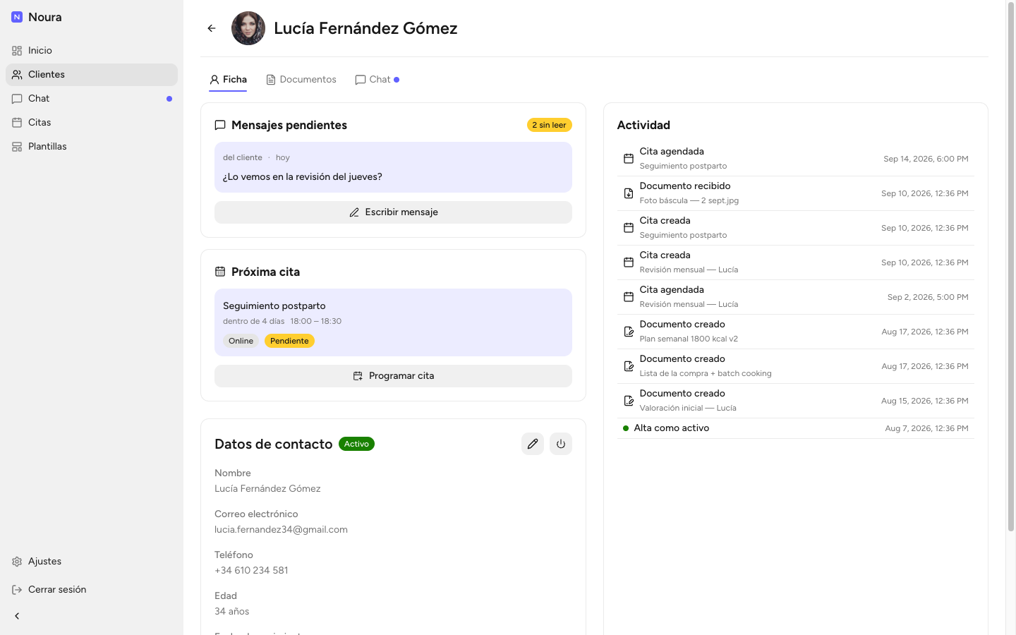Click the Próxima cita calendar icon

pos(220,272)
